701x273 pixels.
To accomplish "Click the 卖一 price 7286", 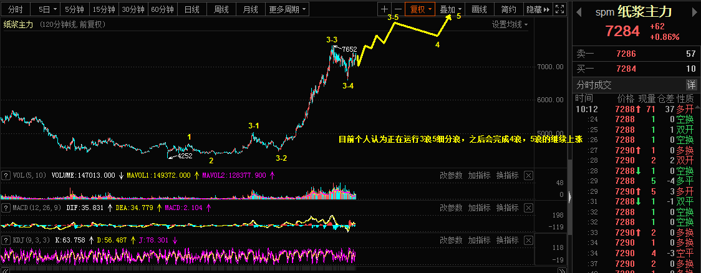I will (626, 54).
